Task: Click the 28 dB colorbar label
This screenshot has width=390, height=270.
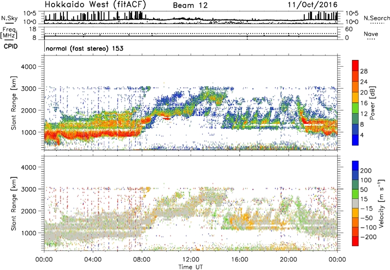Action: coord(364,71)
